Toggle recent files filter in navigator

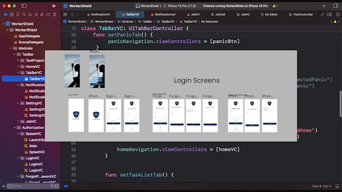pyautogui.click(x=52, y=186)
